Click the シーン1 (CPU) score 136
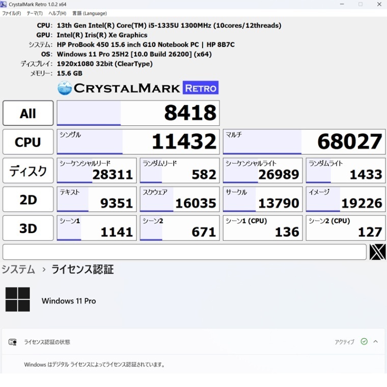The height and width of the screenshot is (387, 387). point(263,228)
